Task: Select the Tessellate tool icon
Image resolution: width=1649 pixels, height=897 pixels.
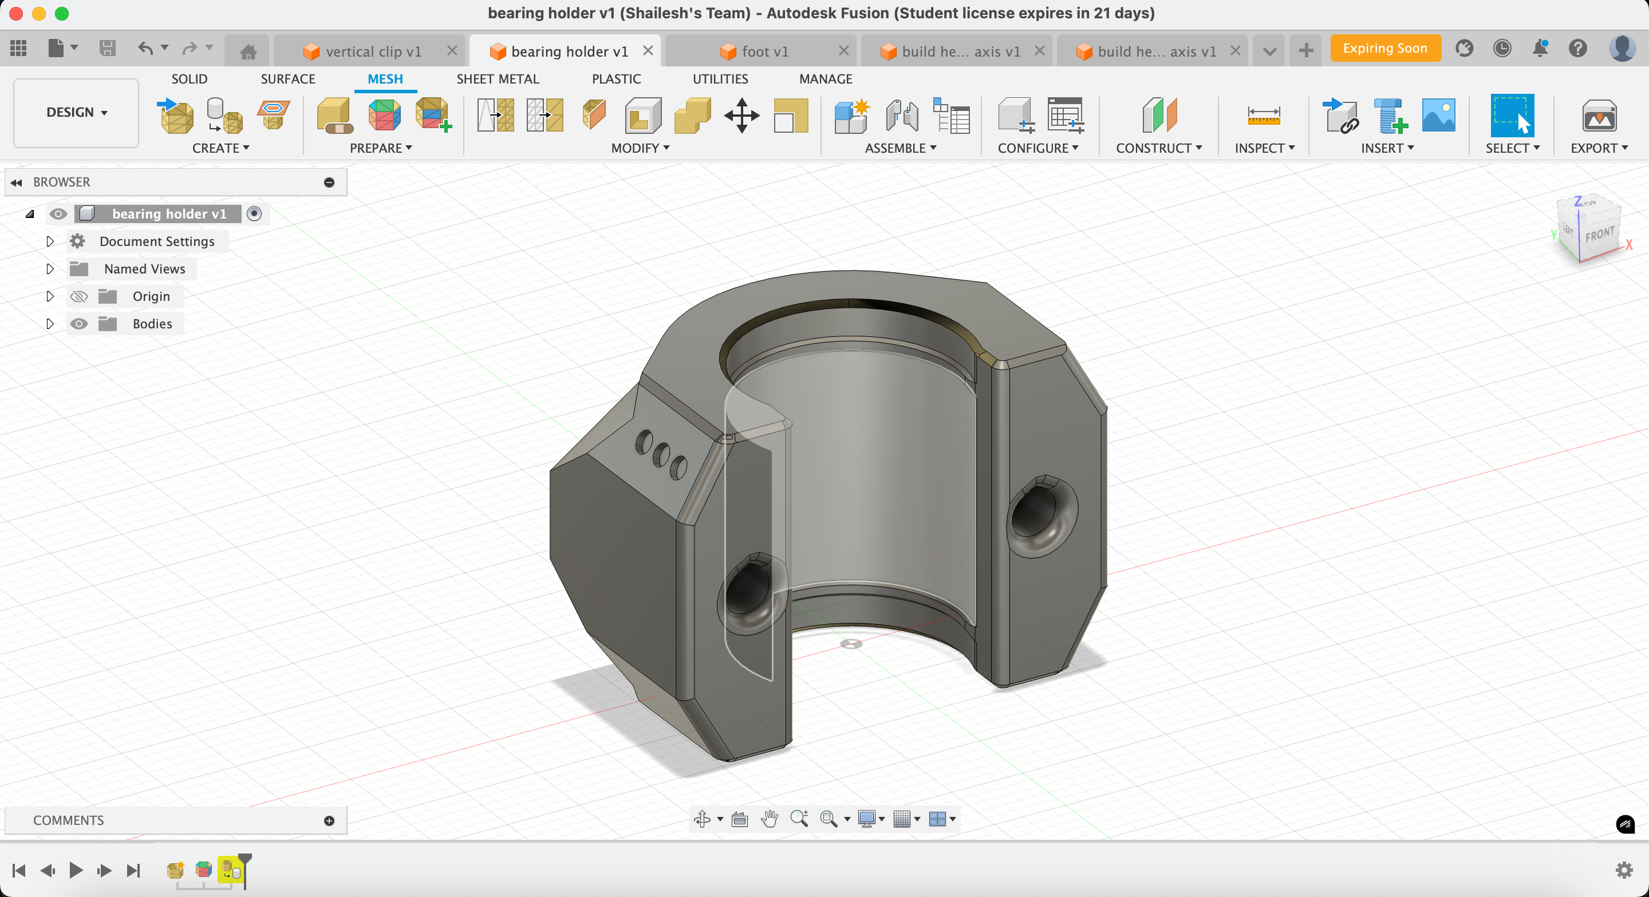Action: tap(224, 116)
